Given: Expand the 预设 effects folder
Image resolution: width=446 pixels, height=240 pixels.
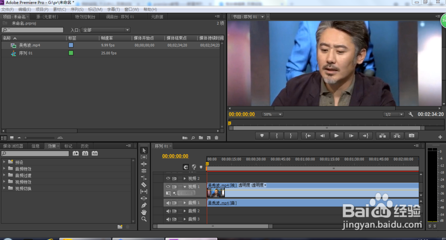Looking at the screenshot, I should point(4,162).
